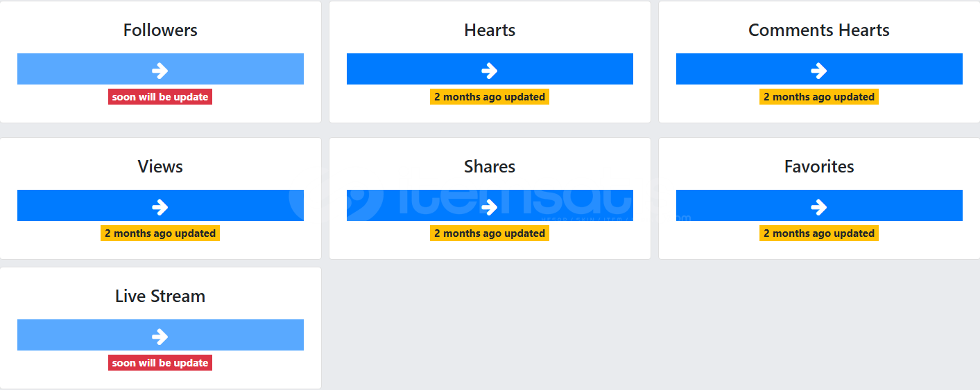Screen dimensions: 980x390
Task: Click the updated badge beneath Shares
Action: pyautogui.click(x=490, y=233)
